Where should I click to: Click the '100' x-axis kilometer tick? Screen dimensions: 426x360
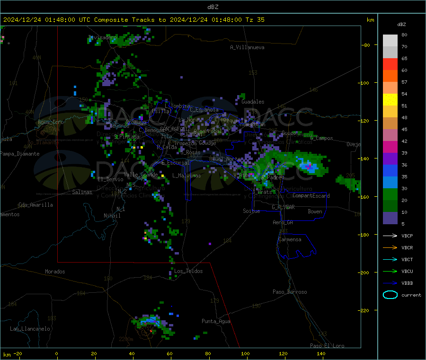coord(245,353)
